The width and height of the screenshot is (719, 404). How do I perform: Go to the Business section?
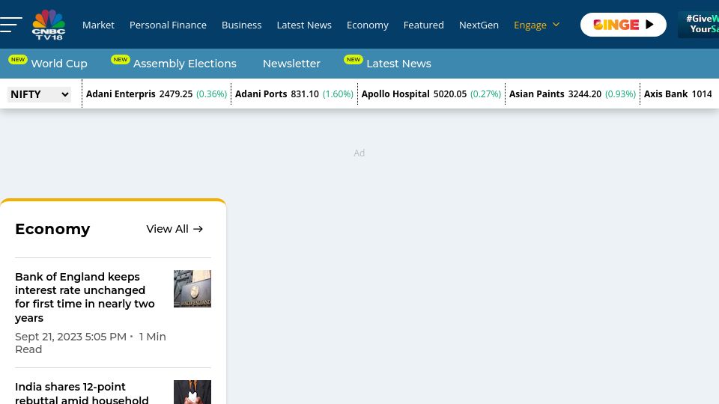tap(242, 25)
